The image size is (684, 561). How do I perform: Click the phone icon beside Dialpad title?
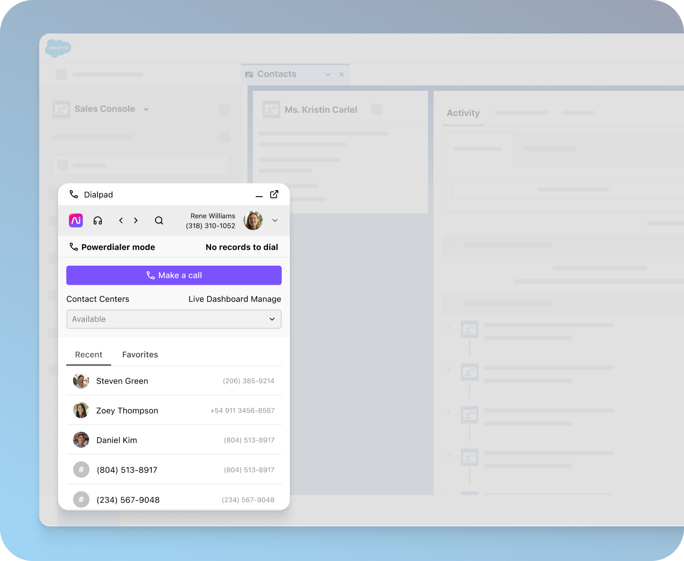click(74, 194)
